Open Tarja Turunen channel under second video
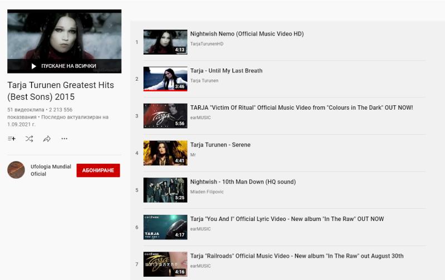445x280 pixels. click(204, 81)
